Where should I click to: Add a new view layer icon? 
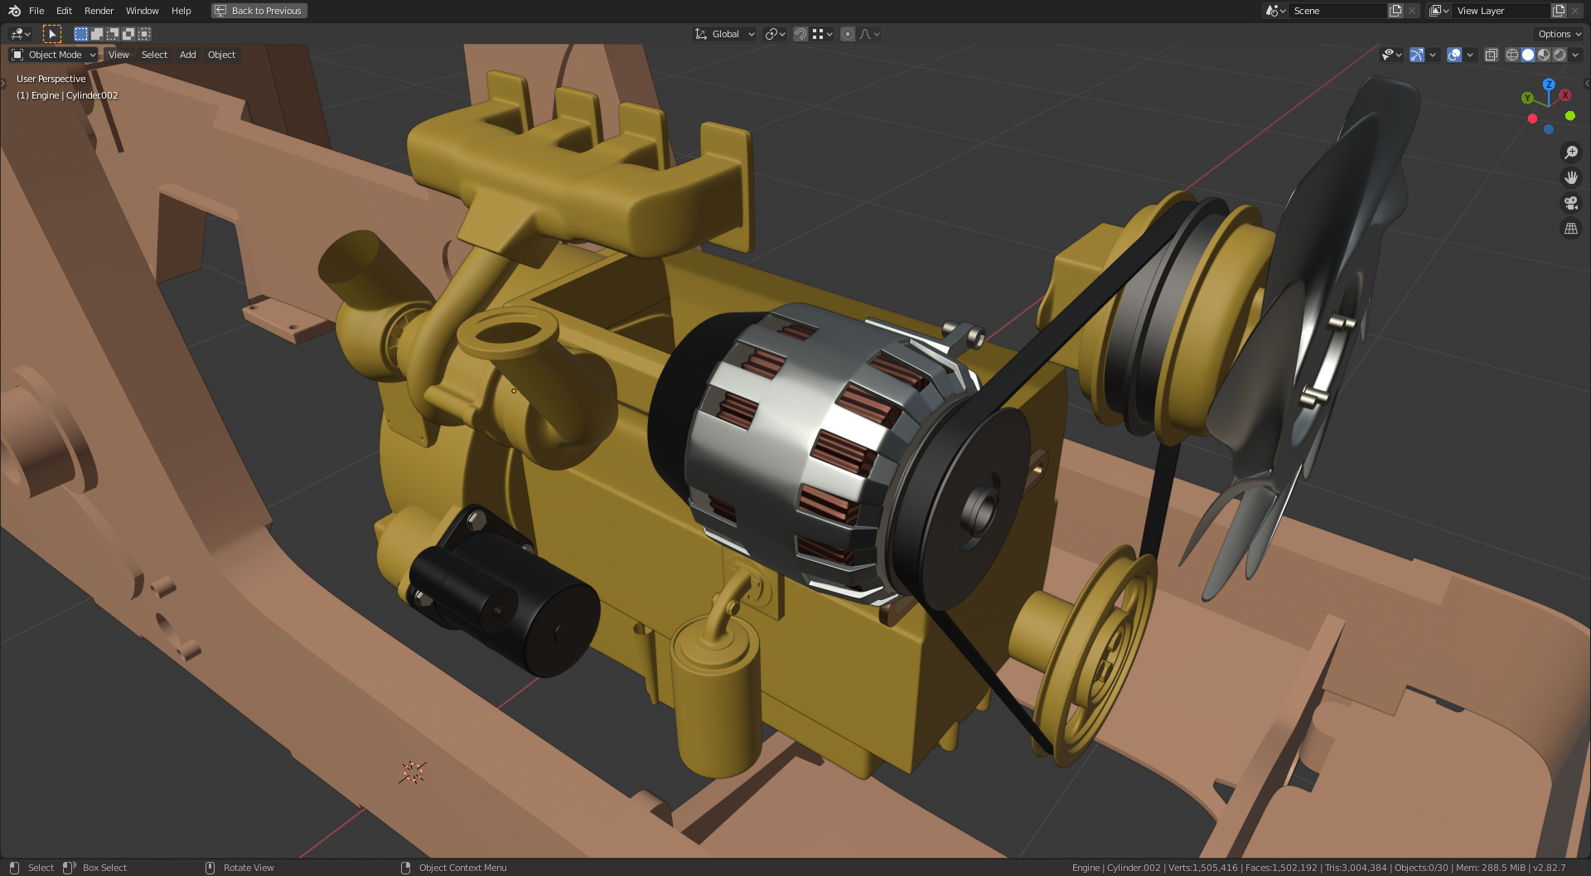point(1559,11)
